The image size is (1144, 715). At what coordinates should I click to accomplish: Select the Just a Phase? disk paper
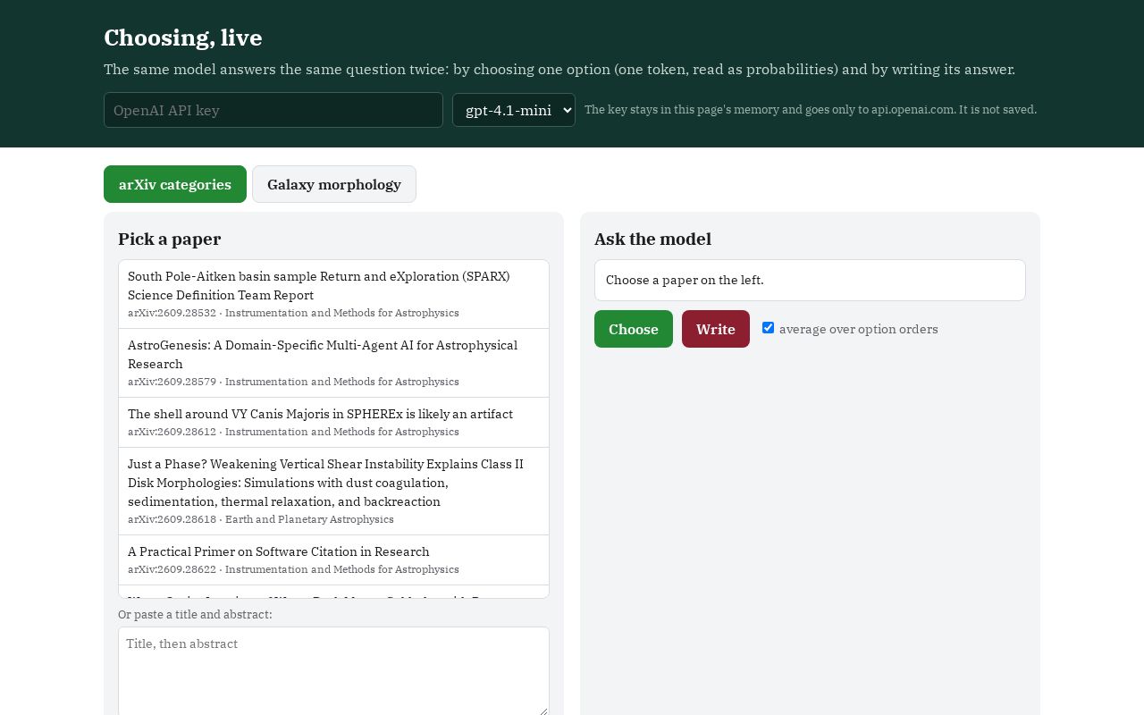(x=333, y=491)
